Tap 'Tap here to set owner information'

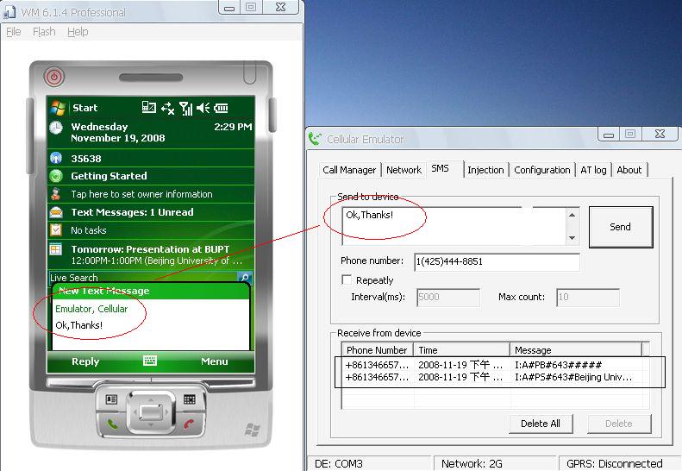pyautogui.click(x=141, y=194)
